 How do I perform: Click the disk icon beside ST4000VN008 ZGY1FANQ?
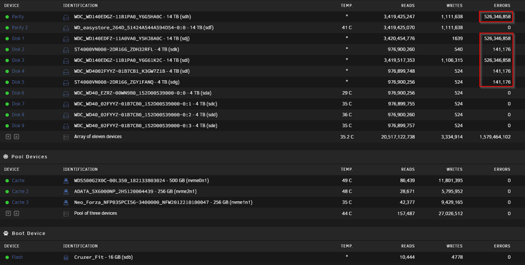[66, 83]
